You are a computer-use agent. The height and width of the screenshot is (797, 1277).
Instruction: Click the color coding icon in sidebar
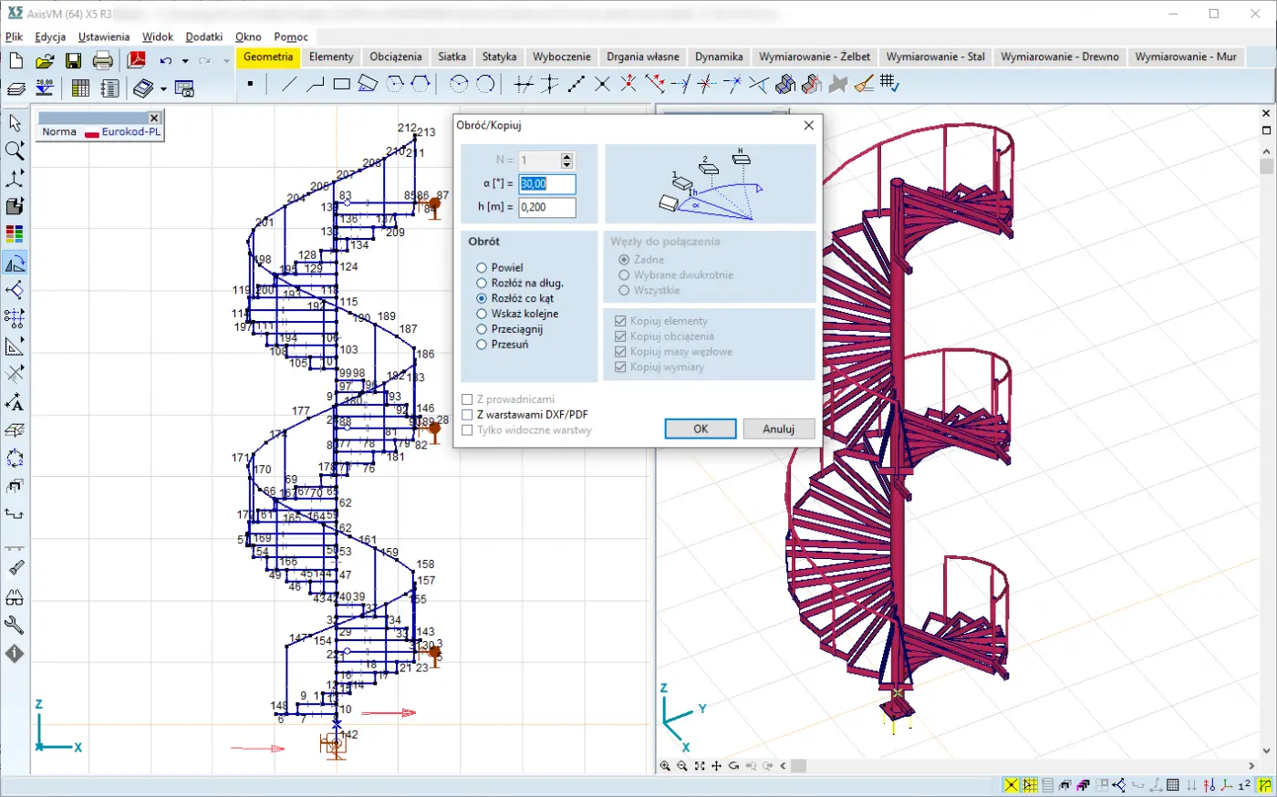(x=15, y=234)
